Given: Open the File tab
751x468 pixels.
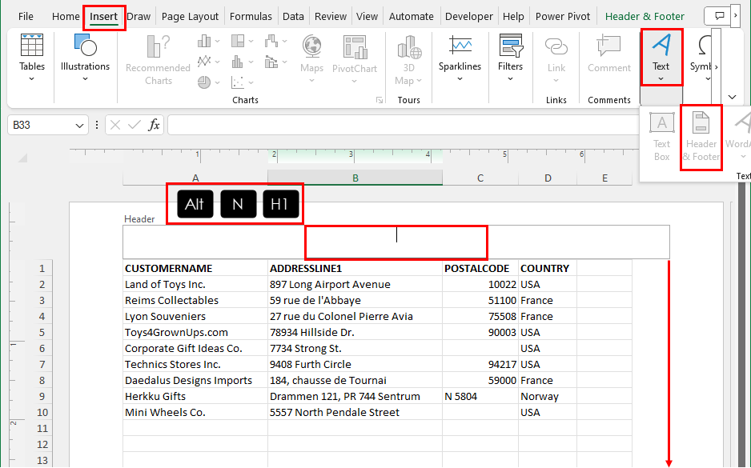Looking at the screenshot, I should pyautogui.click(x=26, y=16).
